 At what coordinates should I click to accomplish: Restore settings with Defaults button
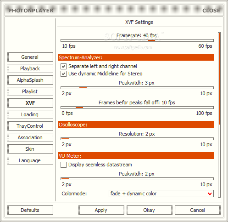point(30,210)
